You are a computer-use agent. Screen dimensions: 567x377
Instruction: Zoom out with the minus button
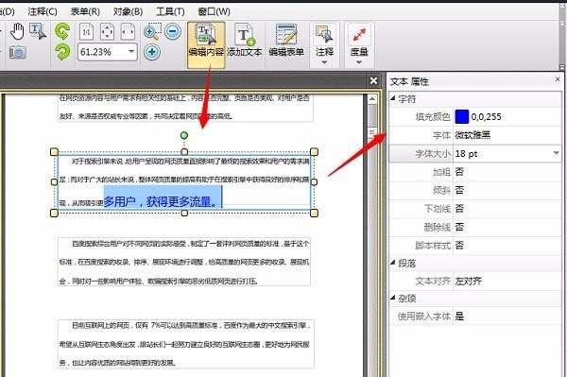point(173,32)
